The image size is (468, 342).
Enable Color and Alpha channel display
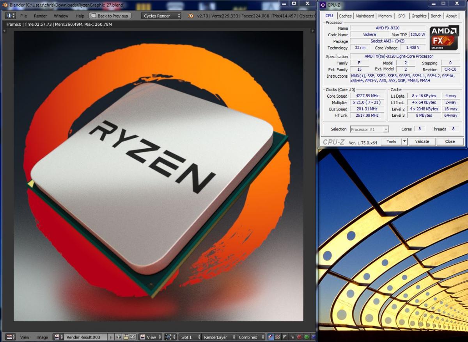[271, 337]
